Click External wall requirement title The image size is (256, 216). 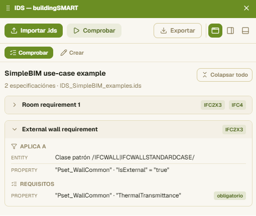[x=60, y=129]
